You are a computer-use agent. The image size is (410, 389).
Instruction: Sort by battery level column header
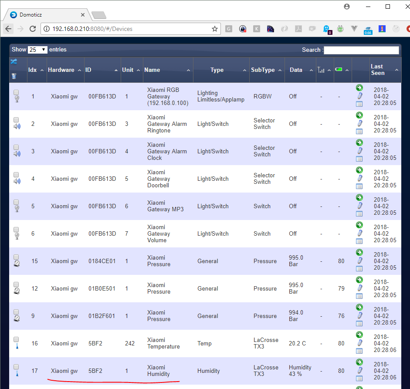coord(343,70)
